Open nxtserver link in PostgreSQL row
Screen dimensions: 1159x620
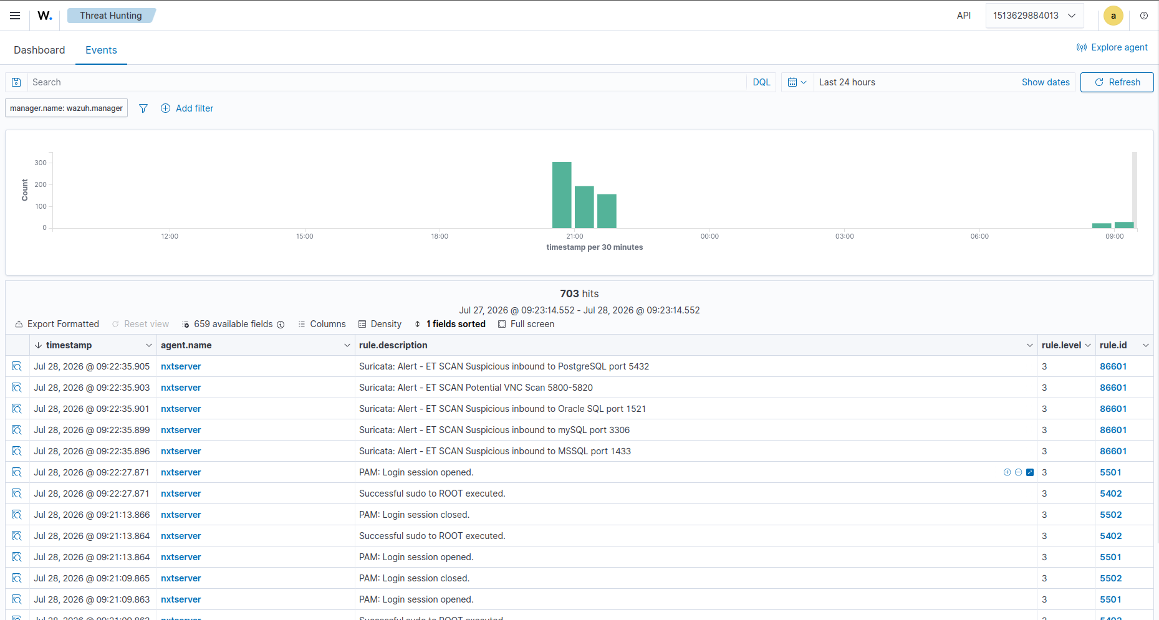(181, 366)
